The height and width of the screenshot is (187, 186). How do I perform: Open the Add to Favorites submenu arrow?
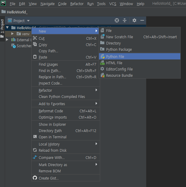96,103
